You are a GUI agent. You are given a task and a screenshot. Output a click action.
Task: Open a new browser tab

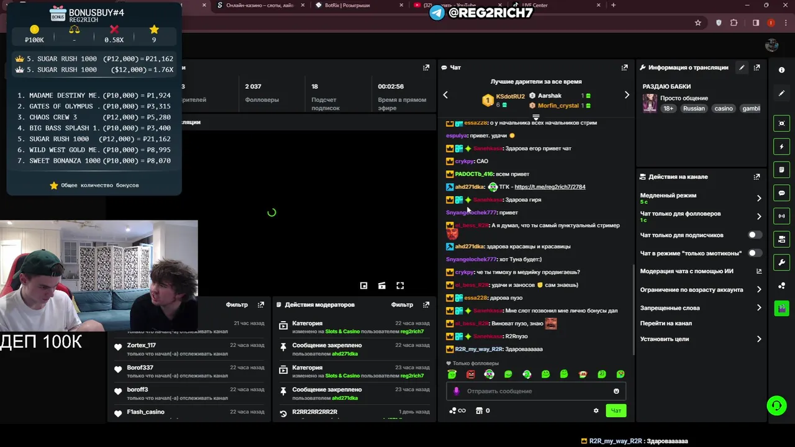[613, 6]
